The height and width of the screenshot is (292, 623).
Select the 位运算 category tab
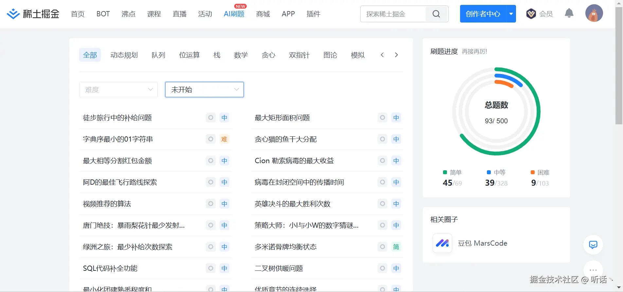[x=189, y=55]
